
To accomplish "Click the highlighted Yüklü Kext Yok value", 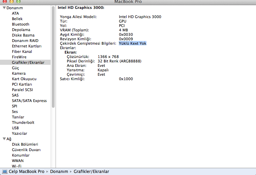I will [132, 43].
